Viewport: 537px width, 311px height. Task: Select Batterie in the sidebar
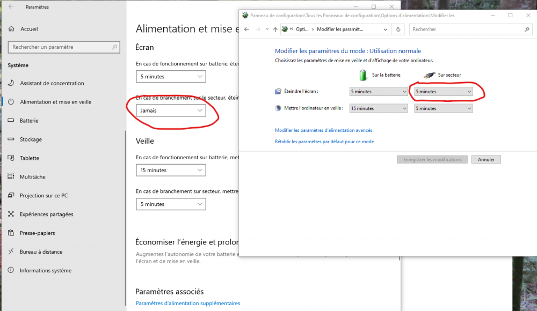pos(29,121)
